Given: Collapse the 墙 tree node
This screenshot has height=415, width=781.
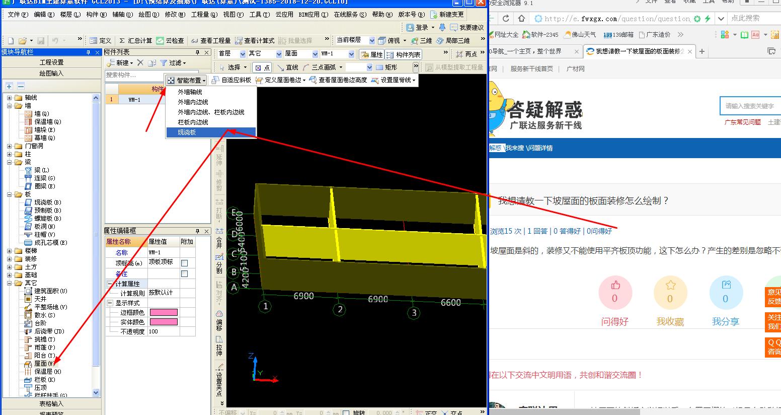Looking at the screenshot, I should 10,106.
